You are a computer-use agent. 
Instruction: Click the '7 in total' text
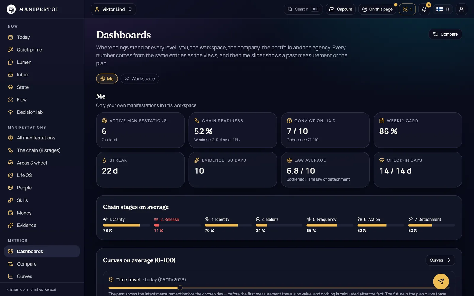(109, 140)
